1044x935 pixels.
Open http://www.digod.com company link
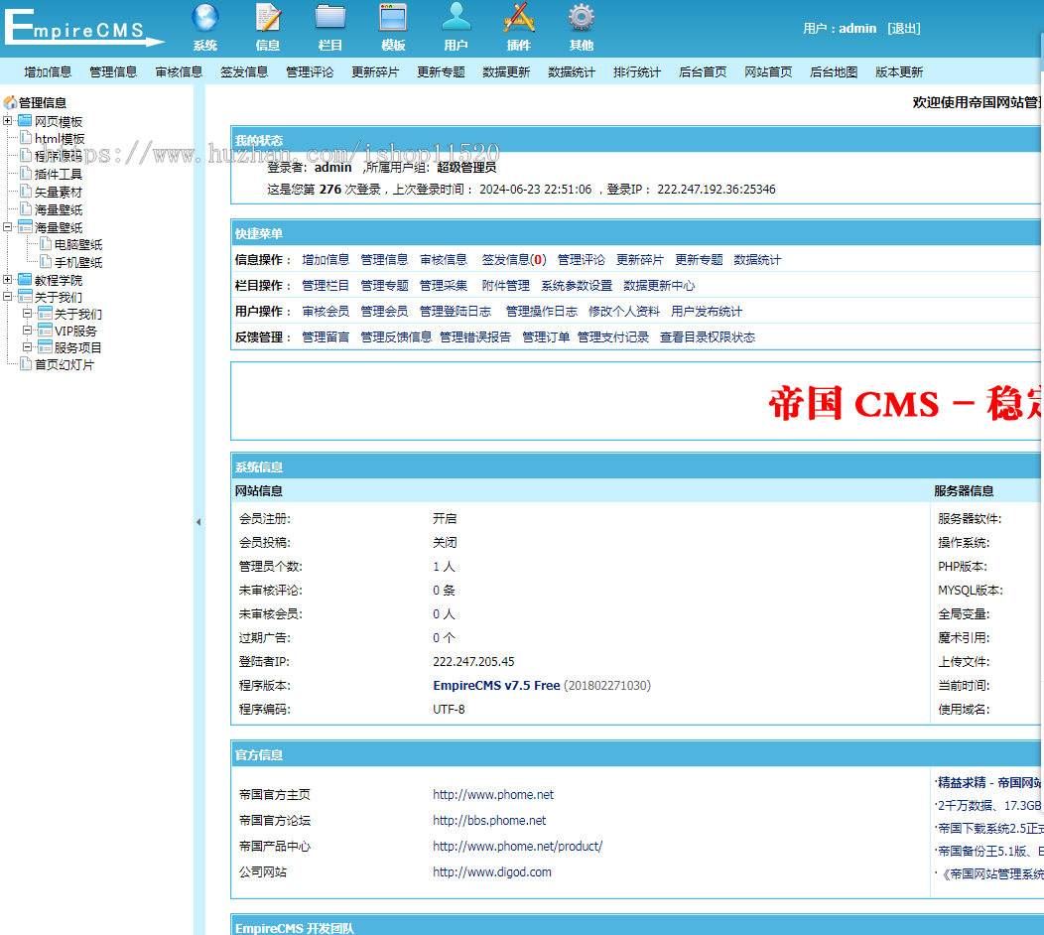(492, 872)
